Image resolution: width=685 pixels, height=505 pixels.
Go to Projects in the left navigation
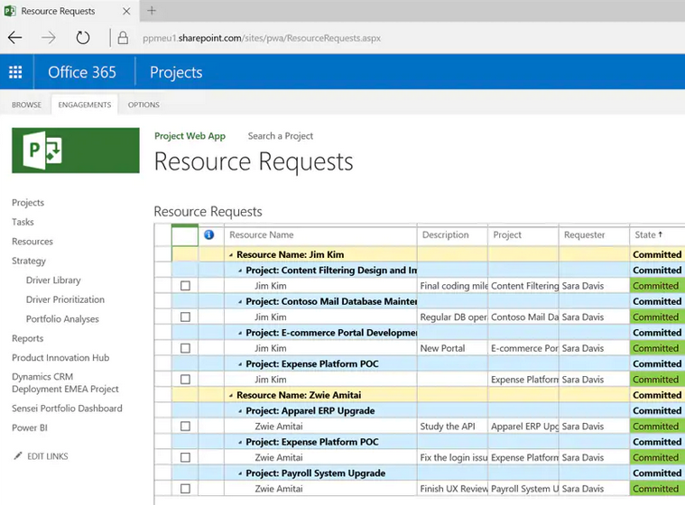coord(28,203)
